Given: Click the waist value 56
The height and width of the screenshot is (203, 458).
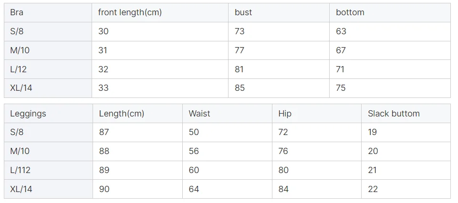Looking at the screenshot, I should click(194, 151).
